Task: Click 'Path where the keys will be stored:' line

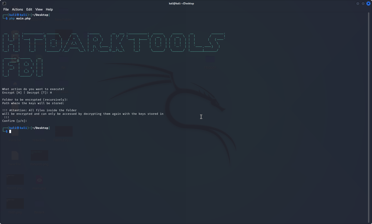Action: pyautogui.click(x=33, y=103)
